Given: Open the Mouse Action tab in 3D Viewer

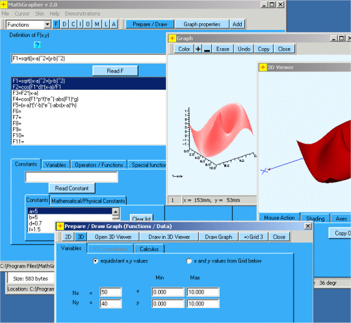Looking at the screenshot, I should pyautogui.click(x=279, y=218).
